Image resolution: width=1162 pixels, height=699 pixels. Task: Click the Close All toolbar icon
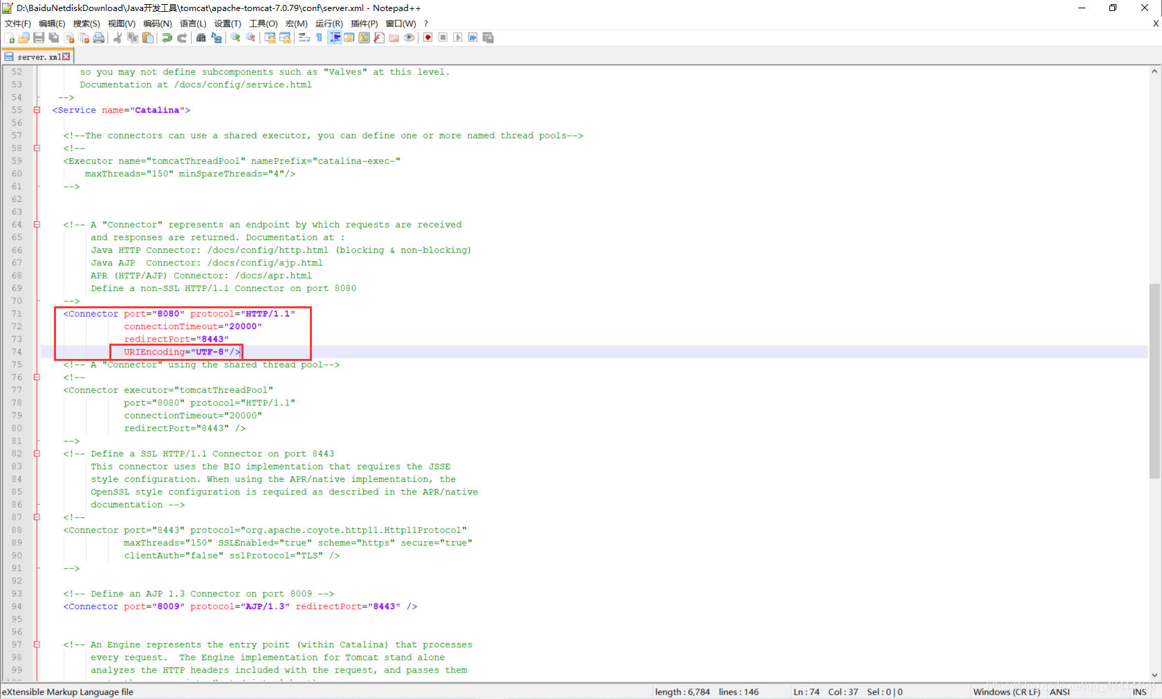(x=84, y=37)
